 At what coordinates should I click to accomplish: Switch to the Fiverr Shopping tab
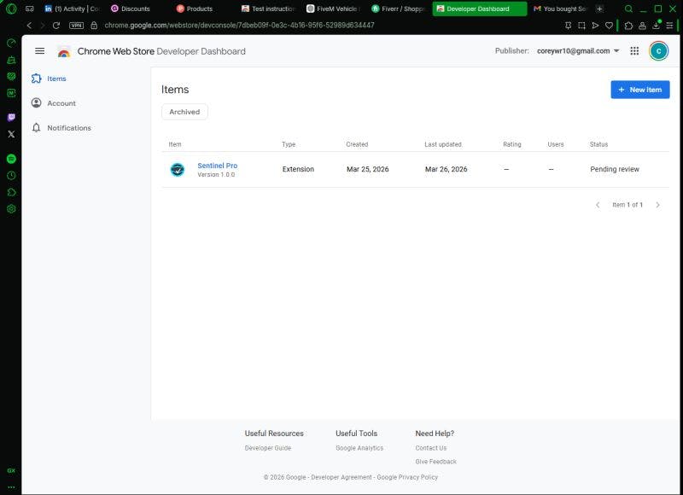tap(398, 9)
